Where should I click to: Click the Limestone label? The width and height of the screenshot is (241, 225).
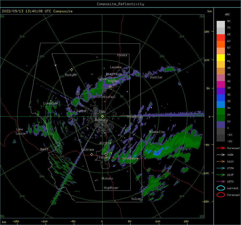coord(51,103)
